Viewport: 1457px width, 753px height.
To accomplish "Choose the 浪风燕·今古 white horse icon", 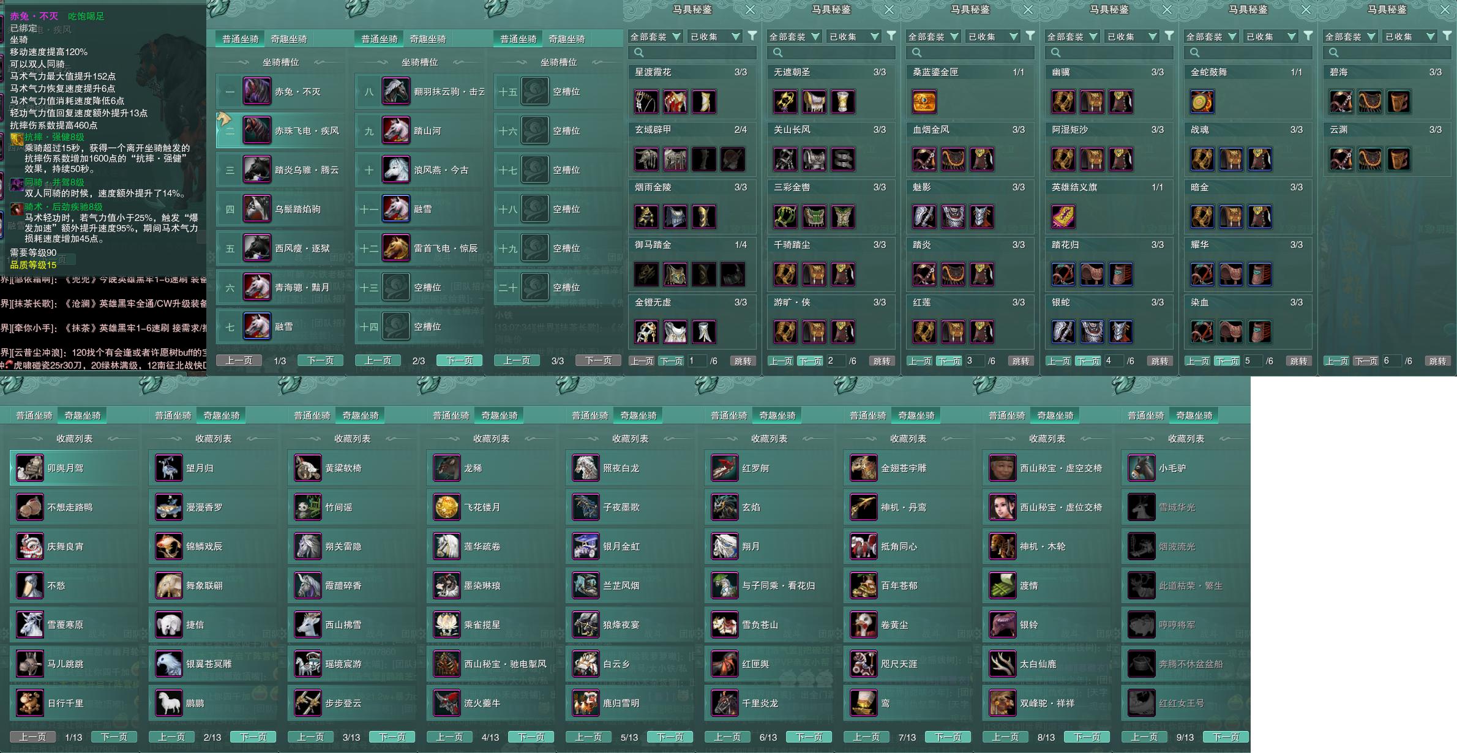I will click(x=395, y=170).
